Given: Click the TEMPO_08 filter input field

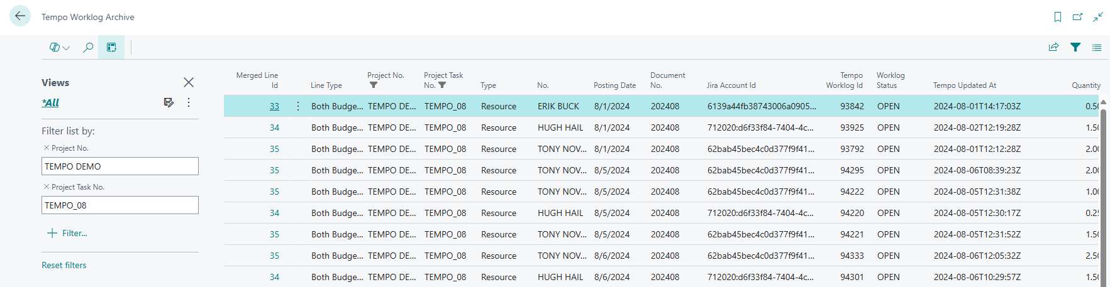Looking at the screenshot, I should pyautogui.click(x=119, y=205).
